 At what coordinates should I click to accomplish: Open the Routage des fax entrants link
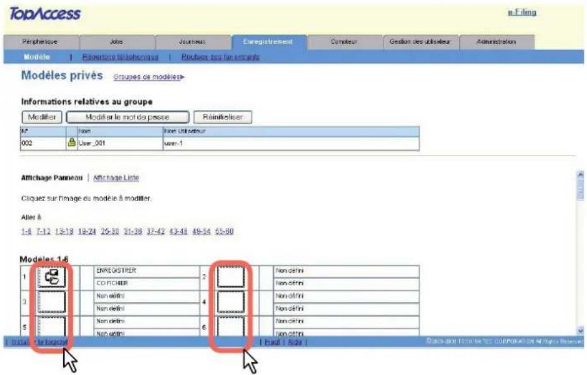click(220, 57)
